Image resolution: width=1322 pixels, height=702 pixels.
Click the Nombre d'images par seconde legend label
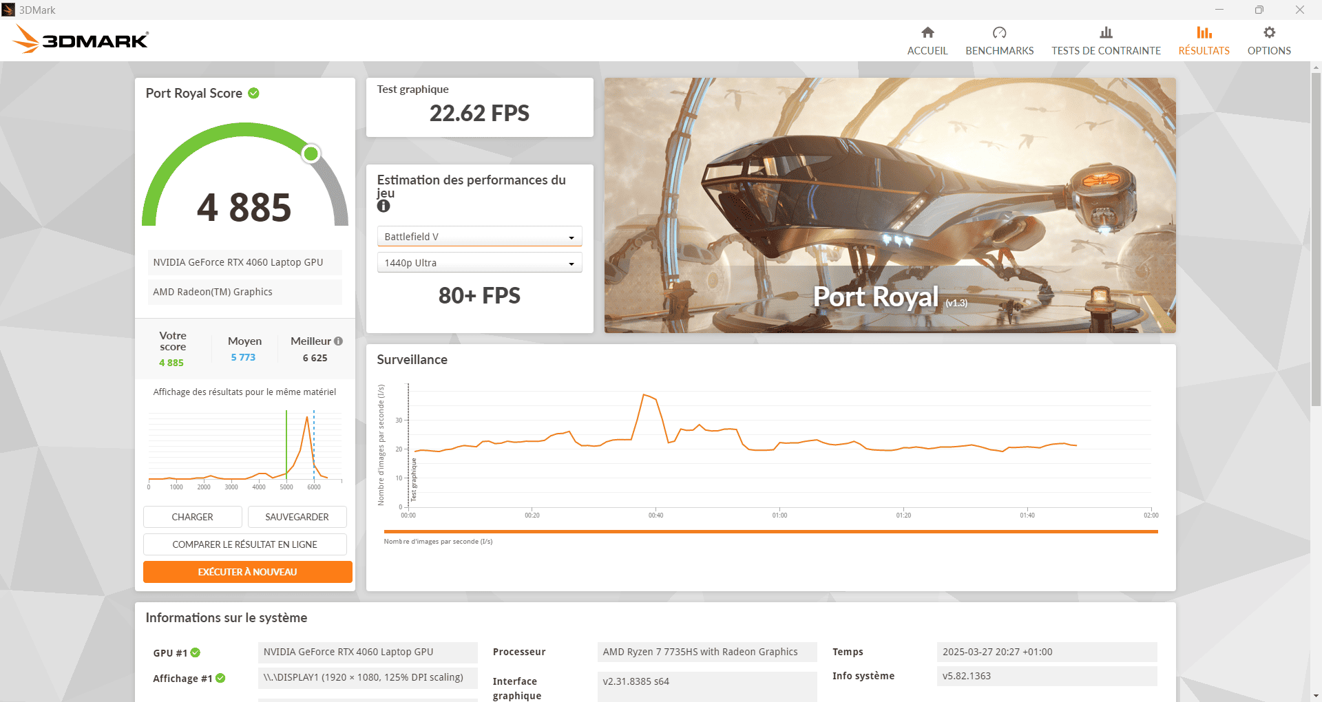[438, 542]
